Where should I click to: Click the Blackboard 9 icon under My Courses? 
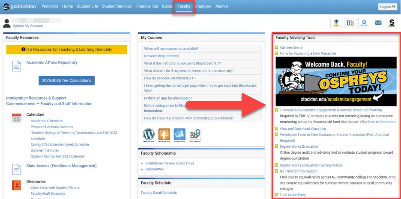(x=195, y=134)
